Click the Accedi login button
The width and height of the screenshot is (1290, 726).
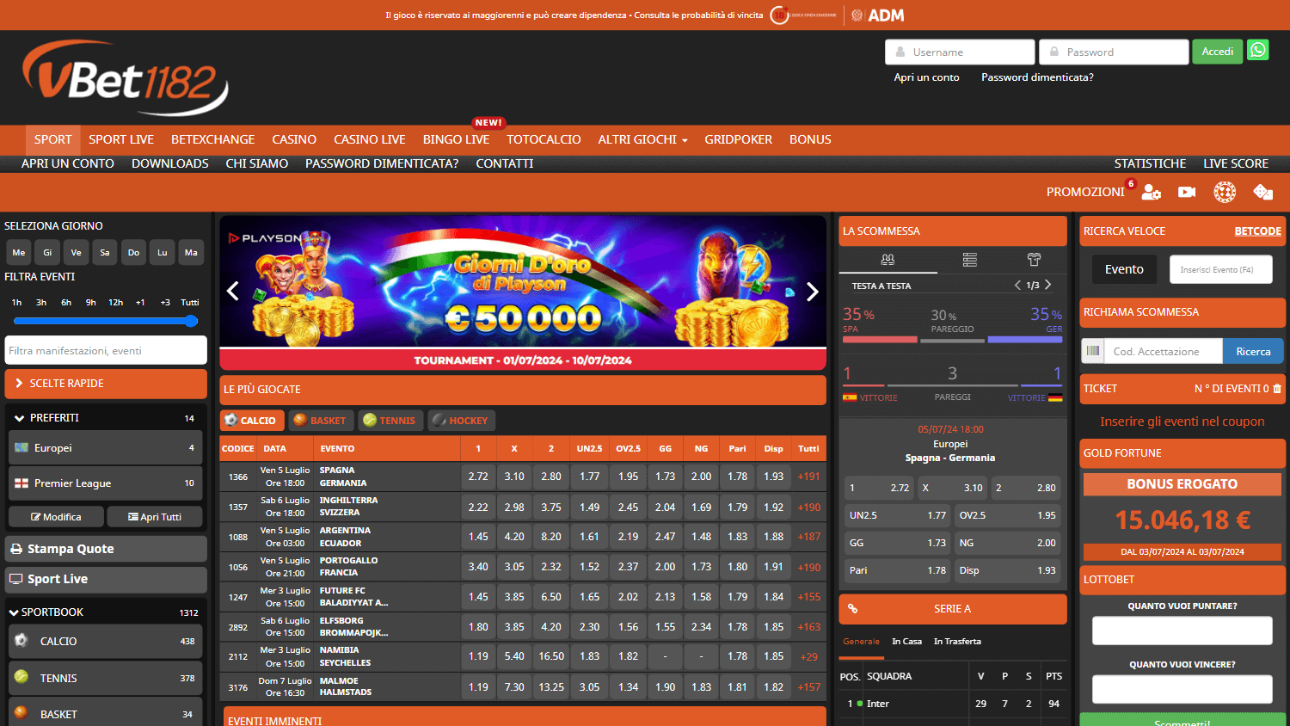(1217, 52)
